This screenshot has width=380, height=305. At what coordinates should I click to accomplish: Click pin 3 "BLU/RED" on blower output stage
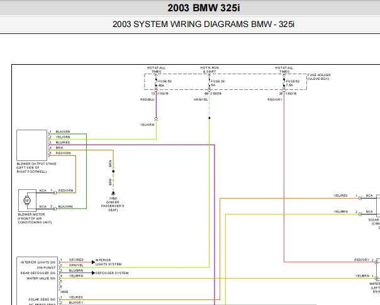click(63, 142)
